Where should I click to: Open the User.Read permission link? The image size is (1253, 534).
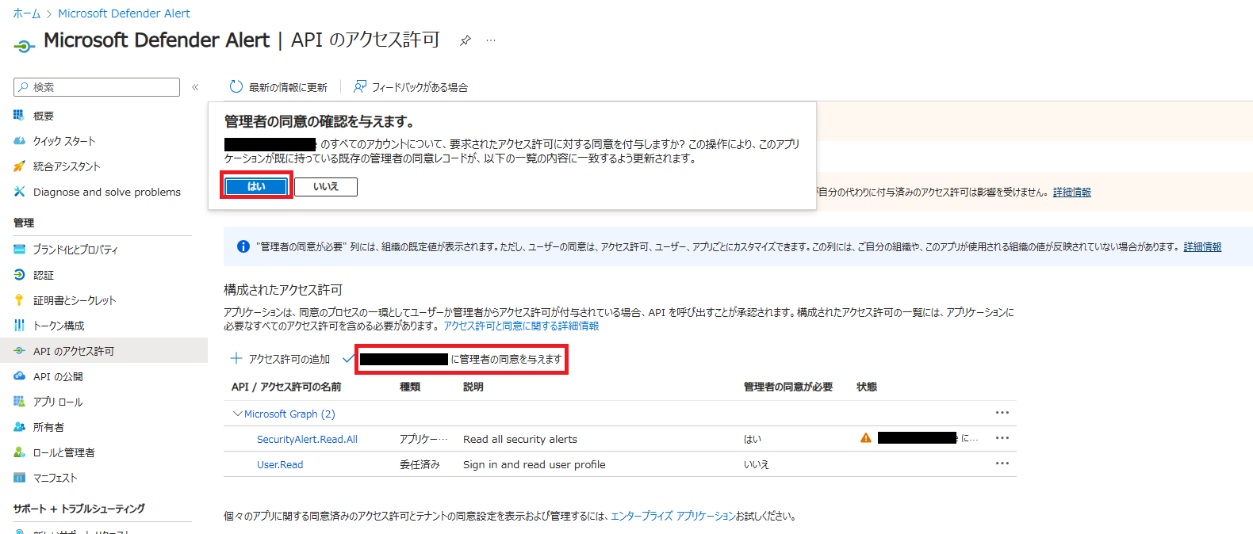point(280,464)
